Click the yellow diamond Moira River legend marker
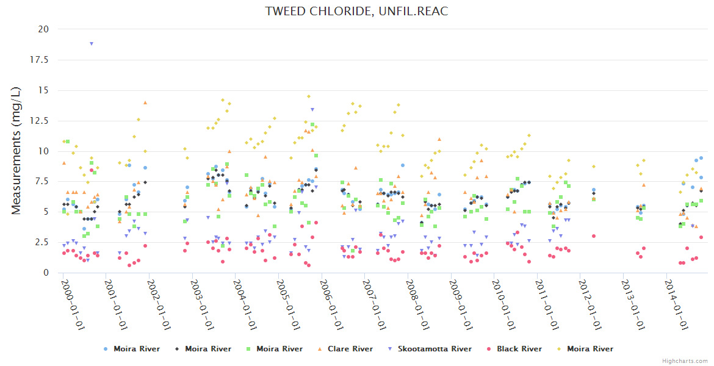The width and height of the screenshot is (714, 366). tap(559, 349)
